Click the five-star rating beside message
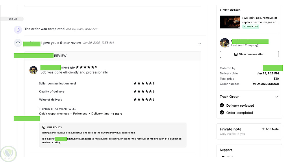This screenshot has width=289, height=162. [85, 67]
